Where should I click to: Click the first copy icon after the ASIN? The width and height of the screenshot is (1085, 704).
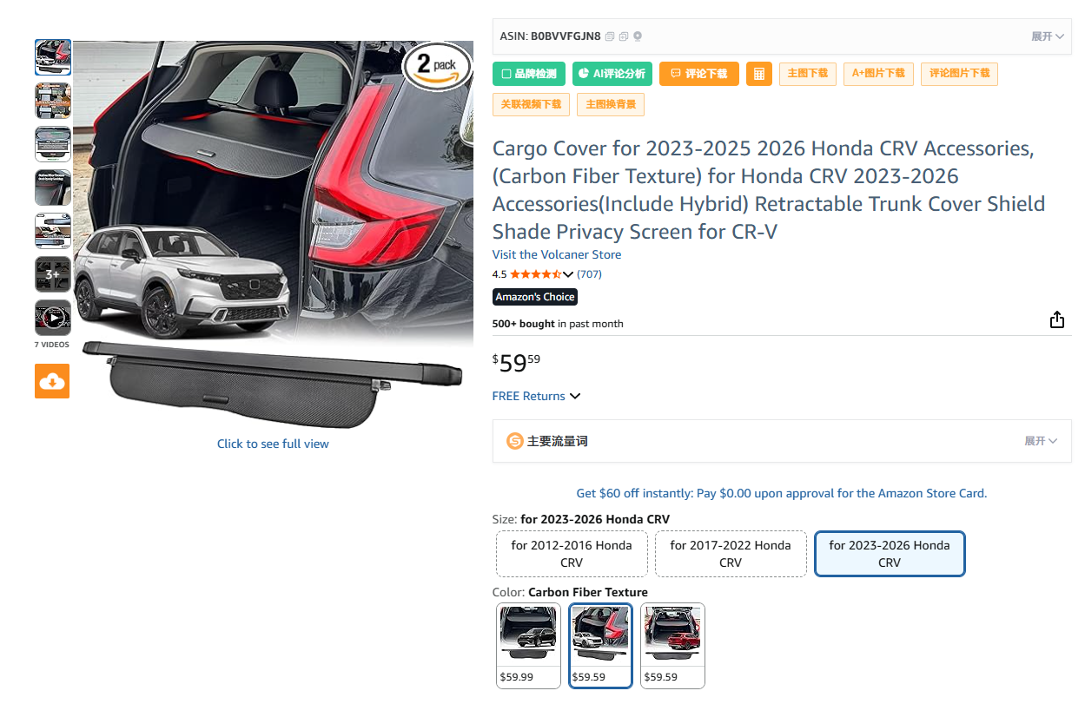point(610,36)
